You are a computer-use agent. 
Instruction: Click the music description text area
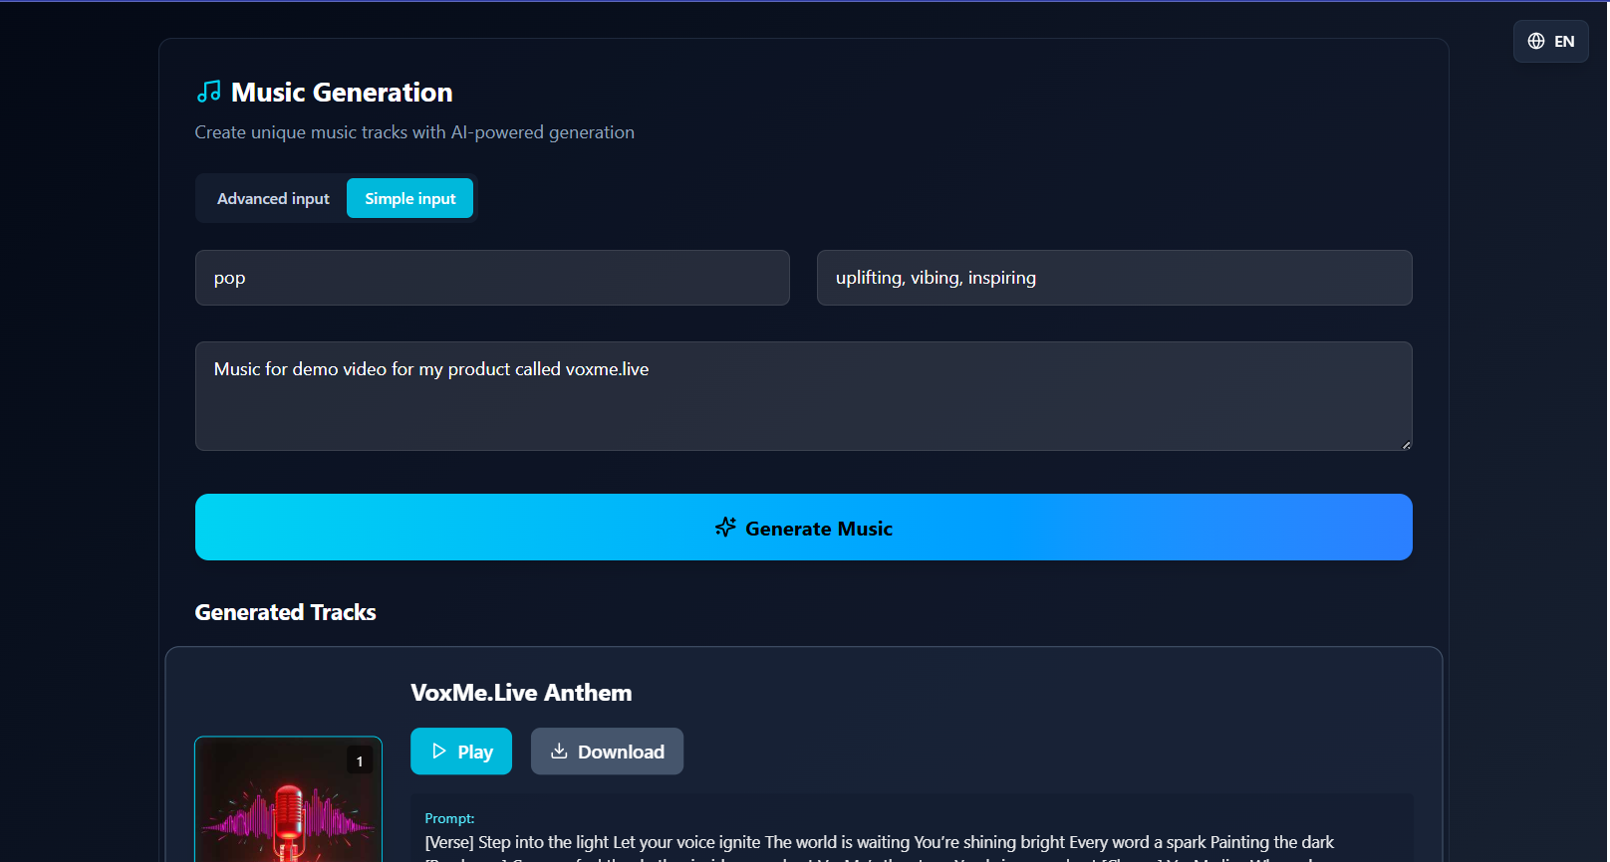803,396
